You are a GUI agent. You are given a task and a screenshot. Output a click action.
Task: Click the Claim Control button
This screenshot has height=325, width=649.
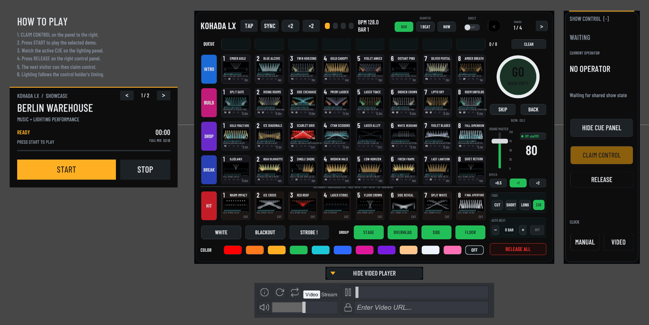pyautogui.click(x=602, y=155)
